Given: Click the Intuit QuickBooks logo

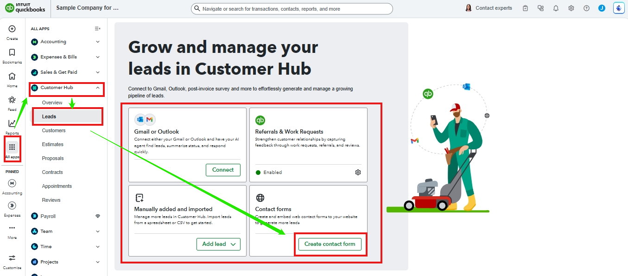Looking at the screenshot, I should click(25, 8).
